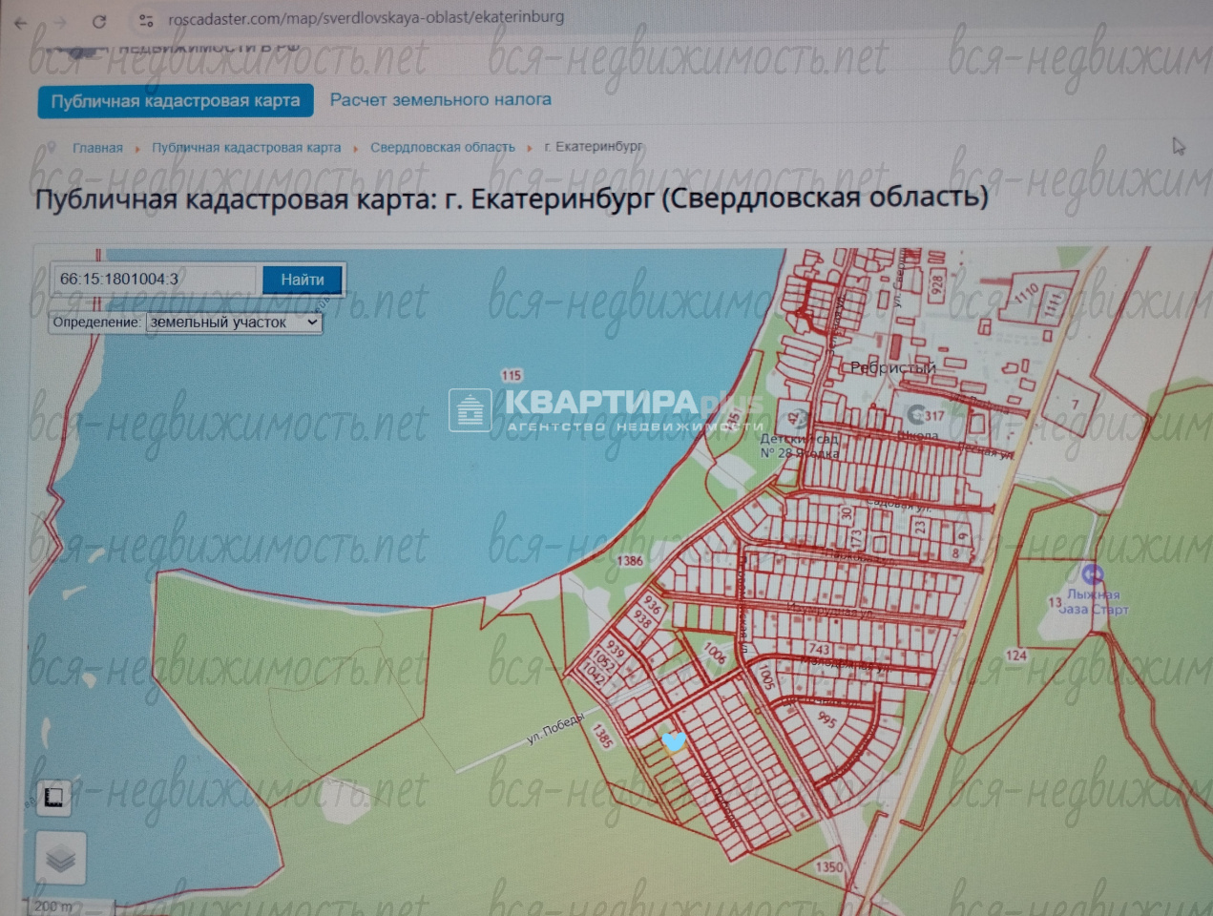
Task: Expand the Определение type dropdown
Action: point(234,323)
